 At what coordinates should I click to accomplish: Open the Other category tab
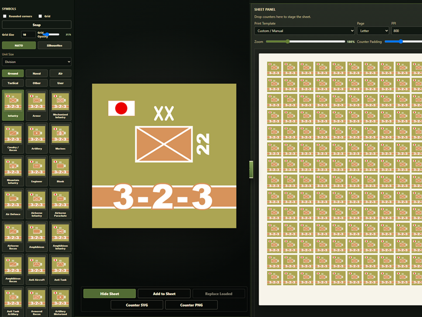[x=37, y=83]
